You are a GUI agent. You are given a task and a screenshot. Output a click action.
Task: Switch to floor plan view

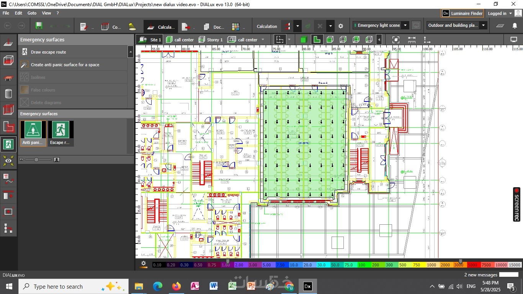point(317,40)
